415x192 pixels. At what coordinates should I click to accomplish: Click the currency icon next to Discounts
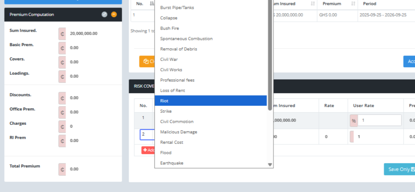click(62, 98)
